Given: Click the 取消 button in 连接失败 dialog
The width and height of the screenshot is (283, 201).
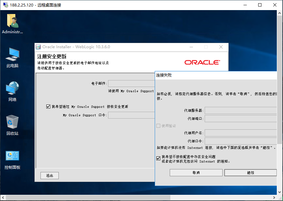Looking at the screenshot, I should pos(196,173).
